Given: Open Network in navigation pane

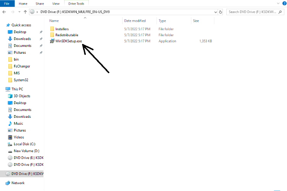Looking at the screenshot, I should coord(18,183).
